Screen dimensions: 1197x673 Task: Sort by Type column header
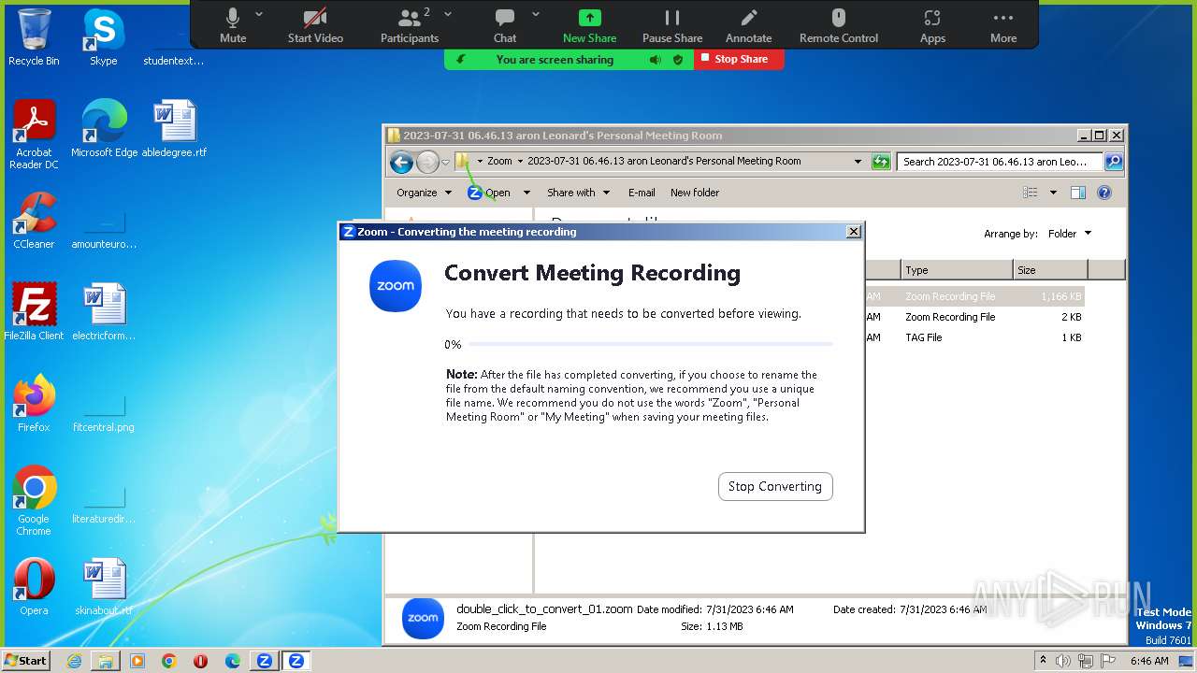pyautogui.click(x=957, y=270)
